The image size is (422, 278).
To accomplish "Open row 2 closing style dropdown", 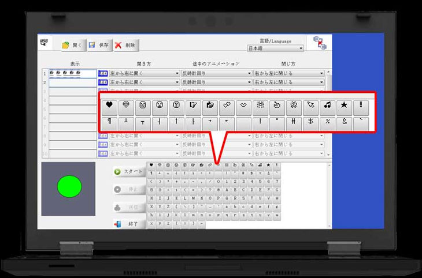I will [x=288, y=82].
